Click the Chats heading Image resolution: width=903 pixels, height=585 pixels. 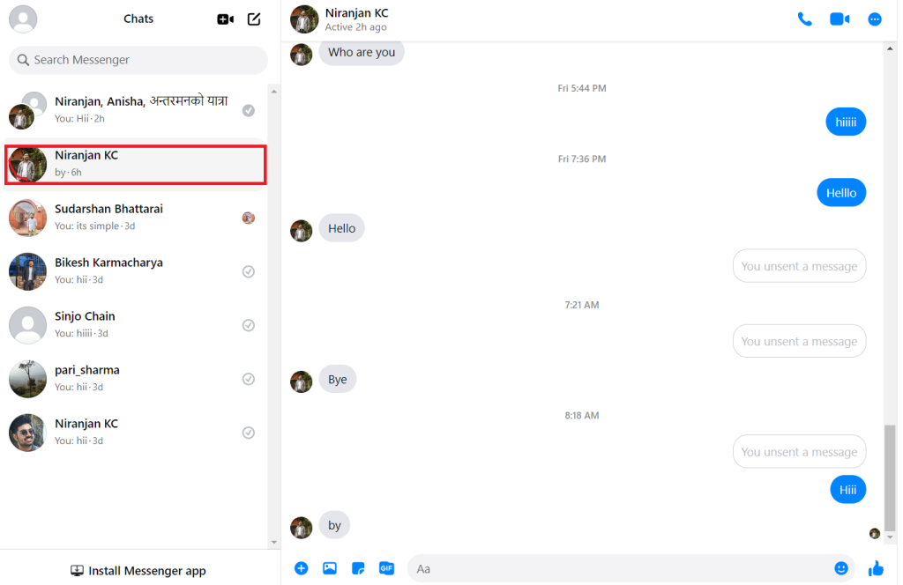pyautogui.click(x=138, y=19)
